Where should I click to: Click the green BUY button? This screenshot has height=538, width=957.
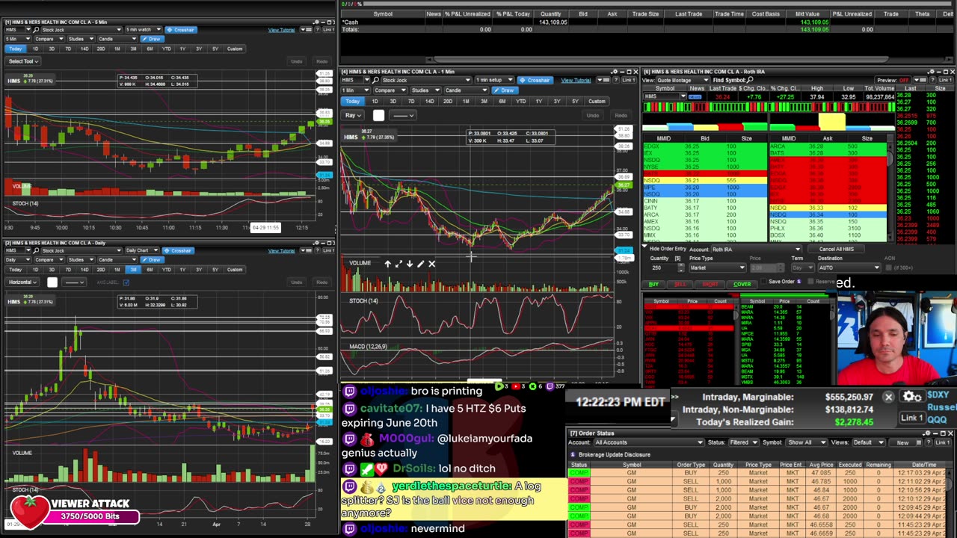point(653,284)
